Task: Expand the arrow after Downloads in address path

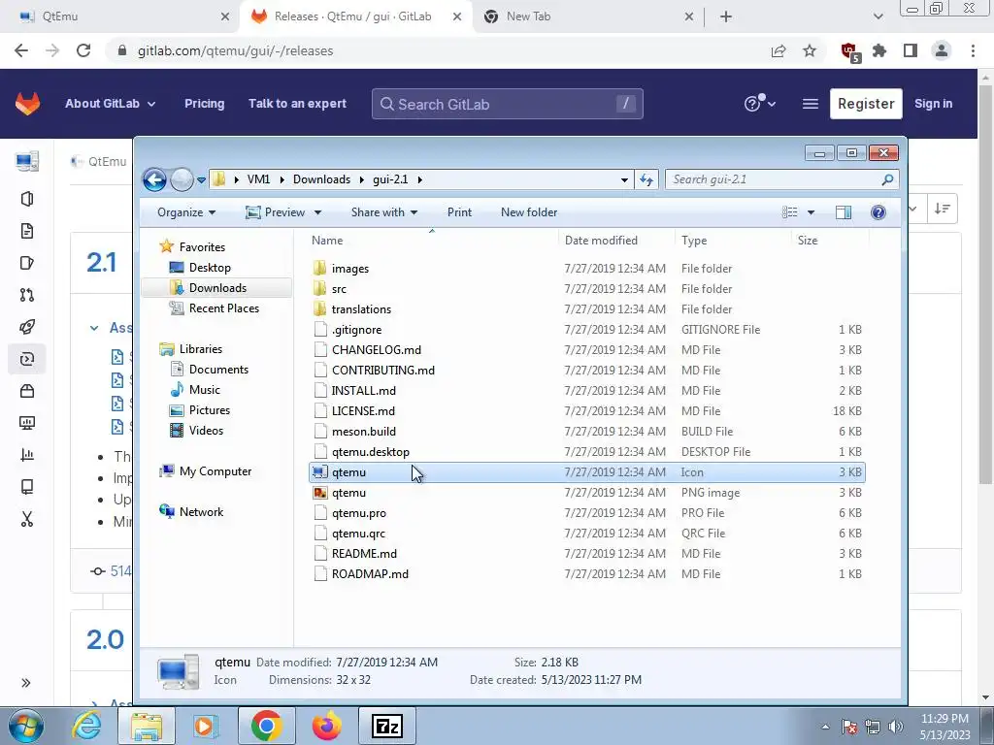Action: coord(361,179)
